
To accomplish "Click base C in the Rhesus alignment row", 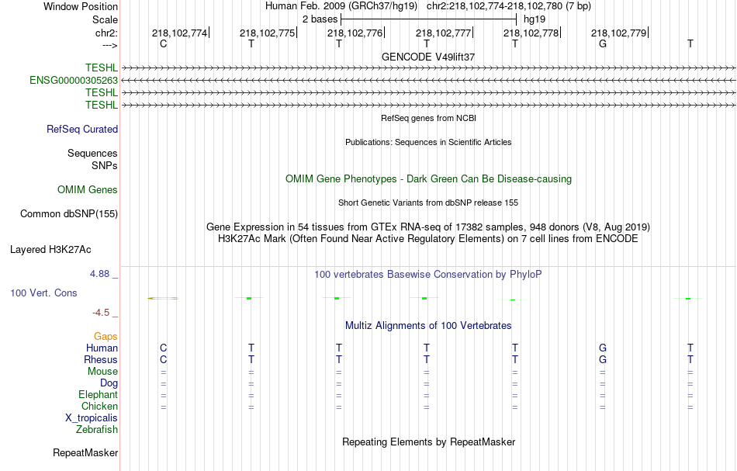I will (x=163, y=359).
